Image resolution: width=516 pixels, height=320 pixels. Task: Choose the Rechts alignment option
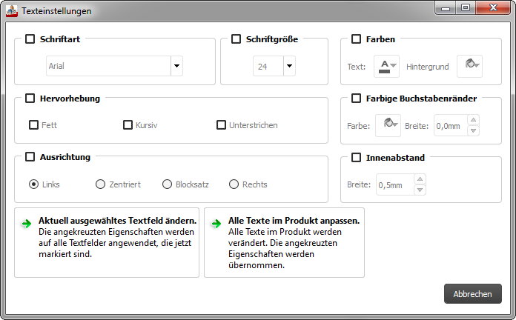click(234, 184)
